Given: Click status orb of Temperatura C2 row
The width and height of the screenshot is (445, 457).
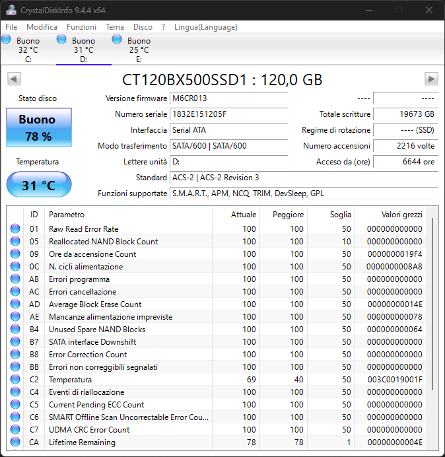Looking at the screenshot, I should tap(15, 379).
